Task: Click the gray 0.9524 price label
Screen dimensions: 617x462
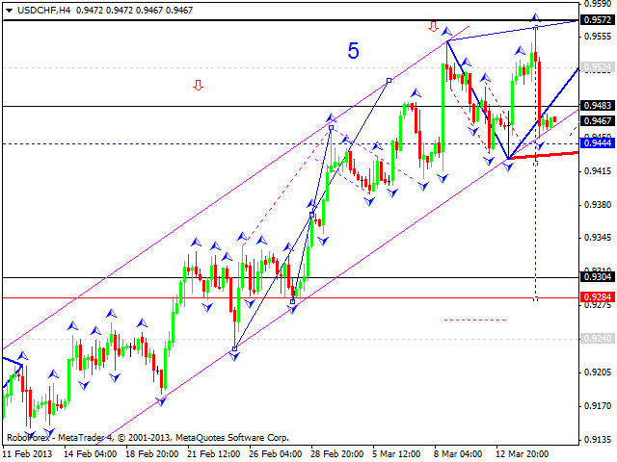Action: coord(598,67)
